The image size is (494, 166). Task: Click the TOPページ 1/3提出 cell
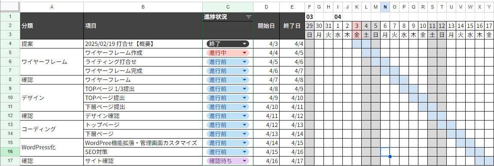pos(143,89)
